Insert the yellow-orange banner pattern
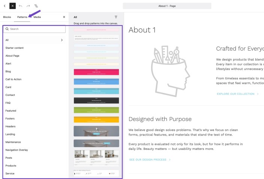This screenshot has width=264, height=179. pos(96,119)
